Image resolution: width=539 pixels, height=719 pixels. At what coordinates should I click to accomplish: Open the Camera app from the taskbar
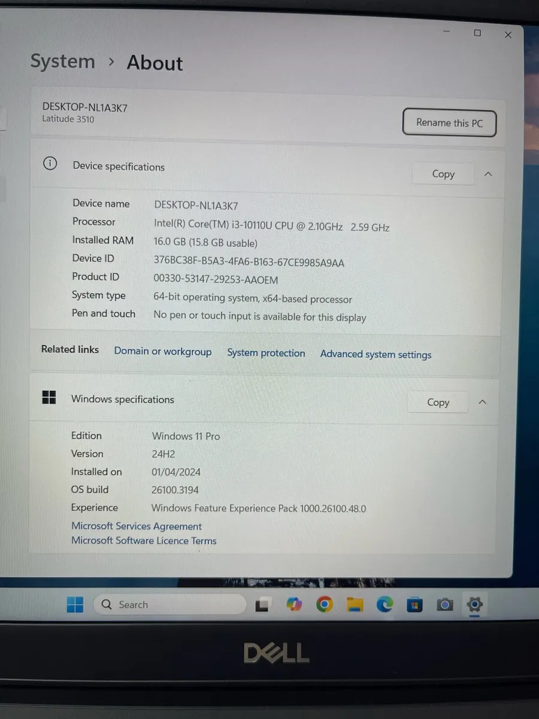444,605
